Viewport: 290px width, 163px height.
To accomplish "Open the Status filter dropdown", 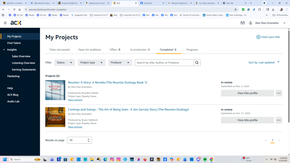I will click(x=65, y=63).
